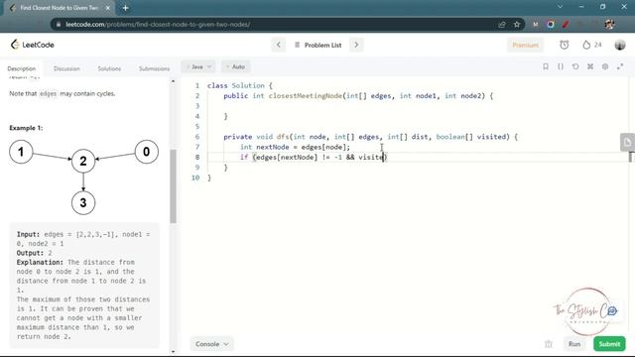Bookmark page with star icon
This screenshot has height=357, width=635.
[x=517, y=24]
